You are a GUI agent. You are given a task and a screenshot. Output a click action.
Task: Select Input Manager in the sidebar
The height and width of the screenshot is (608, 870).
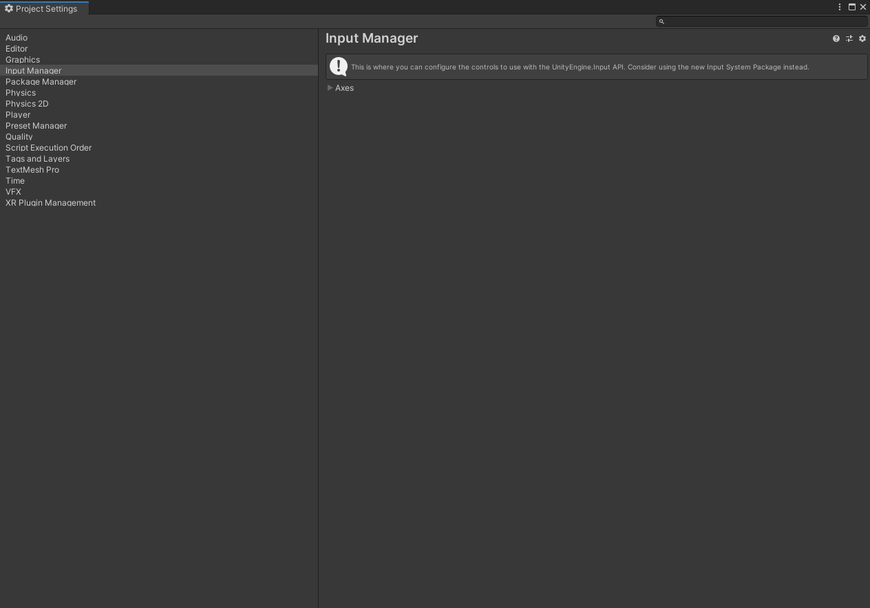(x=159, y=71)
